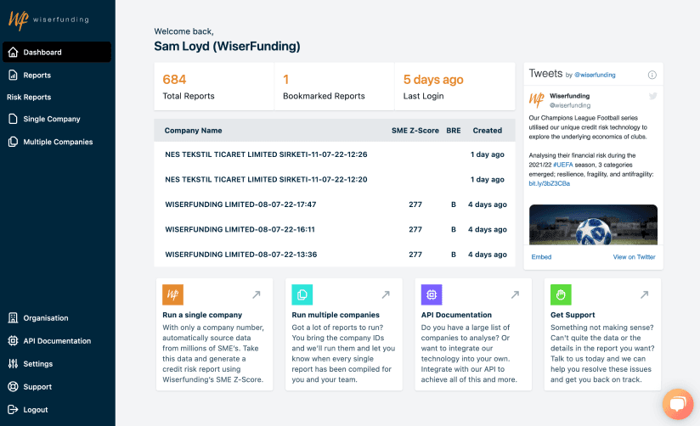Viewport: 700px width, 426px height.
Task: Click the Single Company page icon
Action: [13, 119]
